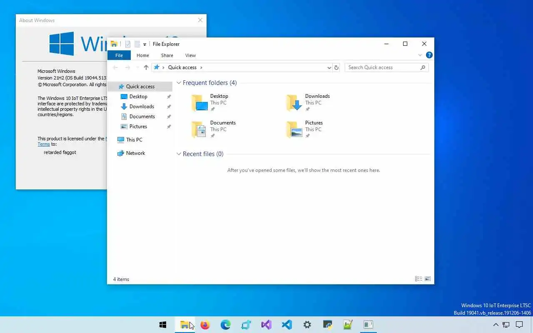Viewport: 533px width, 333px height.
Task: Click the 'Microsoft Windows' text in About Windows
Action: 56,71
